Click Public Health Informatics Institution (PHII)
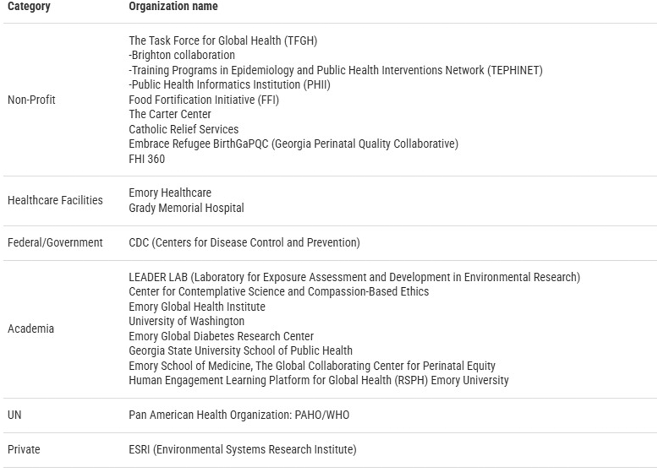The height and width of the screenshot is (469, 658). click(229, 85)
